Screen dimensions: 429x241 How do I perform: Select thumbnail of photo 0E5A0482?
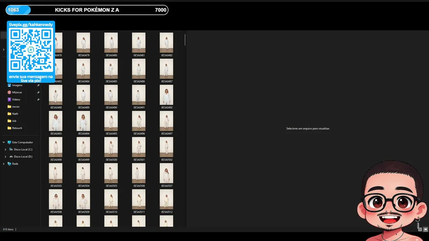(167, 43)
